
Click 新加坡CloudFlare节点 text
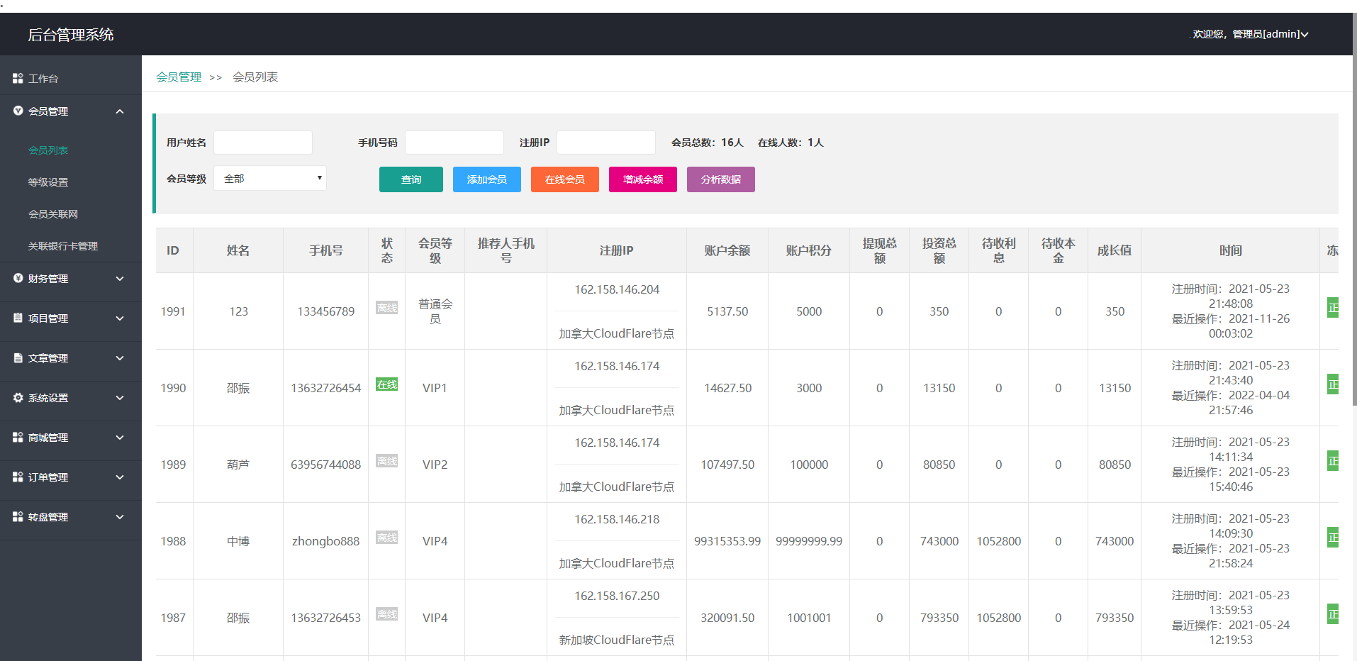tap(617, 640)
